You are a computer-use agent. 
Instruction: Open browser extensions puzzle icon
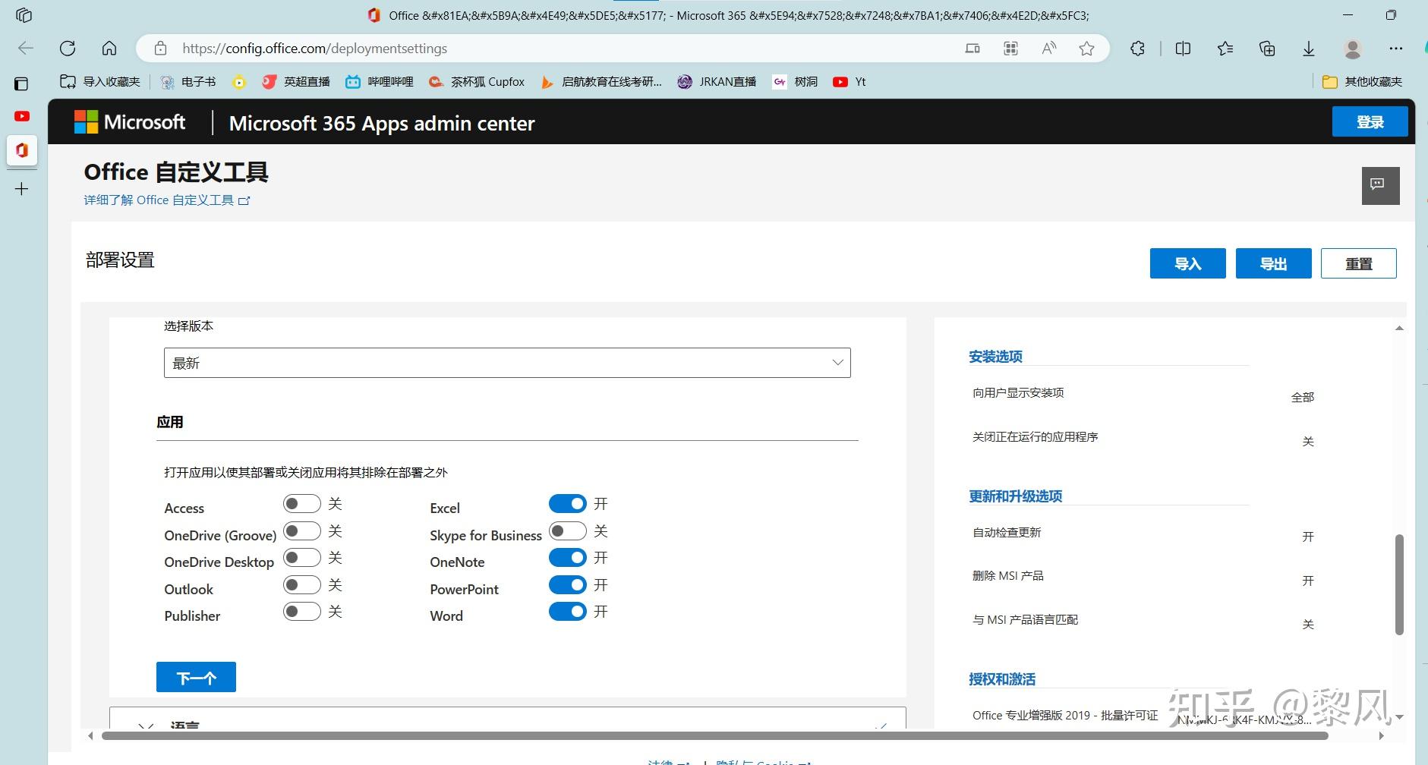[x=1137, y=49]
